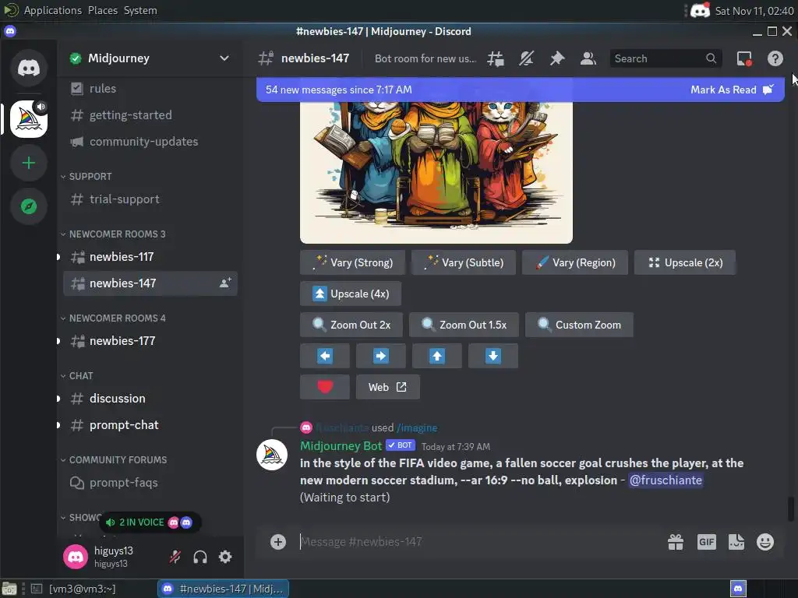Pan image up with up arrow button

click(436, 356)
